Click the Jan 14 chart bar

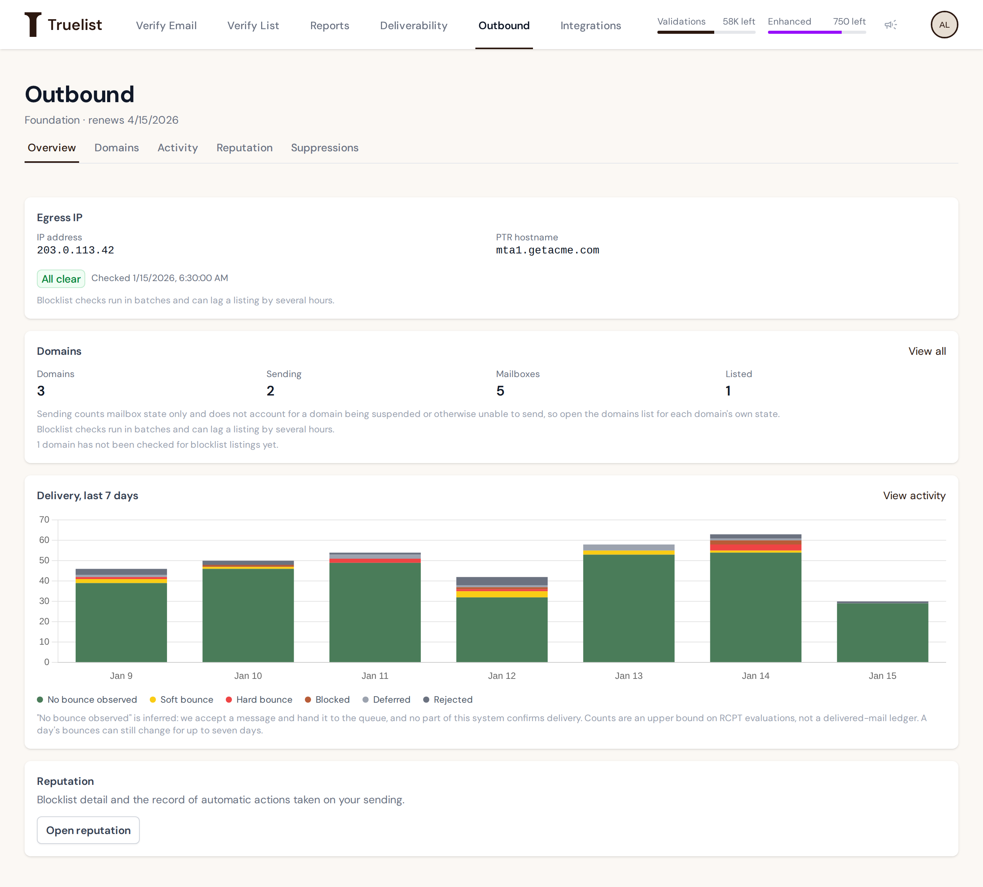pyautogui.click(x=755, y=598)
